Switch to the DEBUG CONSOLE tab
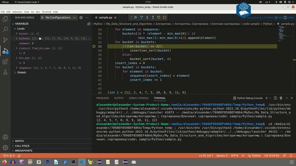296x166 pixels. [139, 98]
